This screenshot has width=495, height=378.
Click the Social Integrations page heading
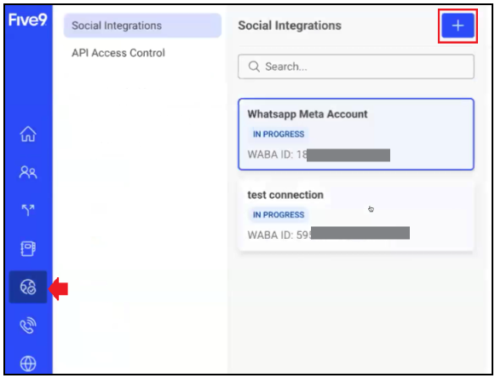point(290,26)
